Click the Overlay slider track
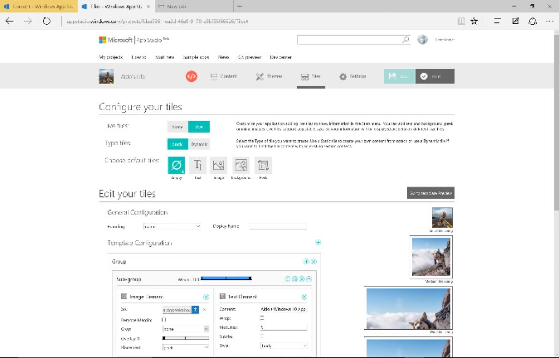The image size is (559, 358). point(186,338)
